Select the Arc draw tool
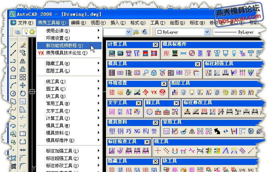 click(x=13, y=85)
